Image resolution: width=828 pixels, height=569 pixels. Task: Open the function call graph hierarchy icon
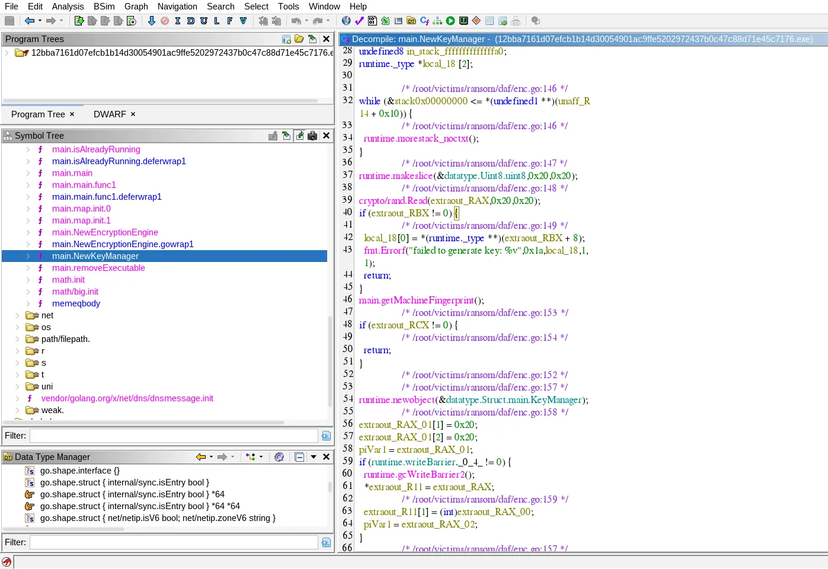437,21
